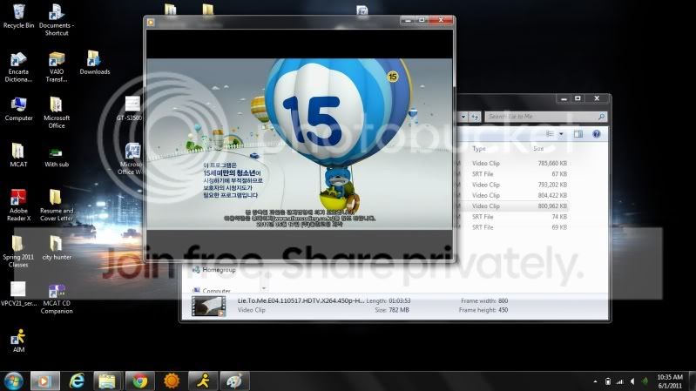Select Windows Media Player taskbar button
The height and width of the screenshot is (391, 696).
(44, 381)
